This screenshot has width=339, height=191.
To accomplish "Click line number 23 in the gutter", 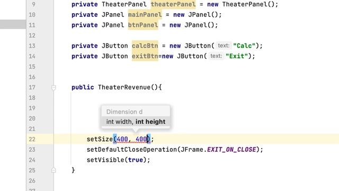I will coord(32,150).
